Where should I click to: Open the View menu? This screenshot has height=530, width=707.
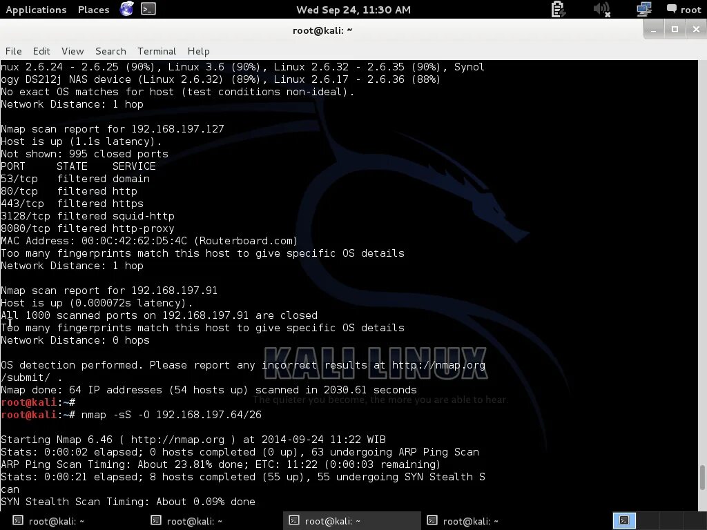click(x=72, y=51)
